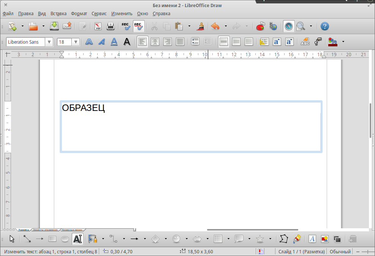The height and width of the screenshot is (256, 375).
Task: Align text to the left
Action: pos(142,42)
